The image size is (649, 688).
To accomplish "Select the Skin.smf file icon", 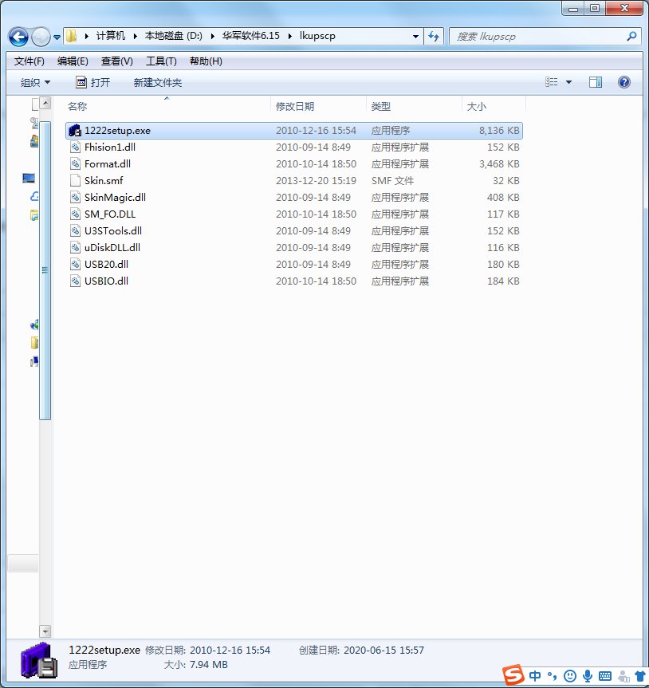I will pos(76,180).
